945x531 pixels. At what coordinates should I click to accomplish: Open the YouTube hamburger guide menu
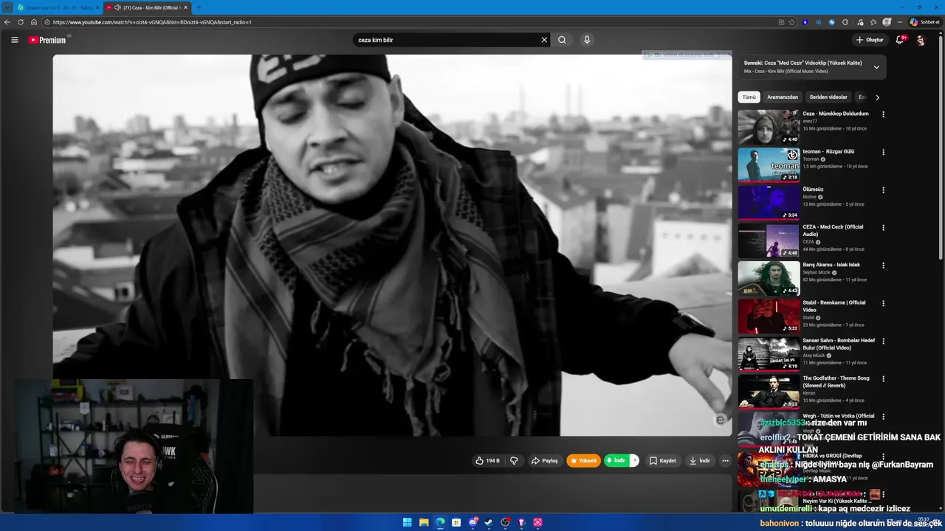click(x=14, y=40)
